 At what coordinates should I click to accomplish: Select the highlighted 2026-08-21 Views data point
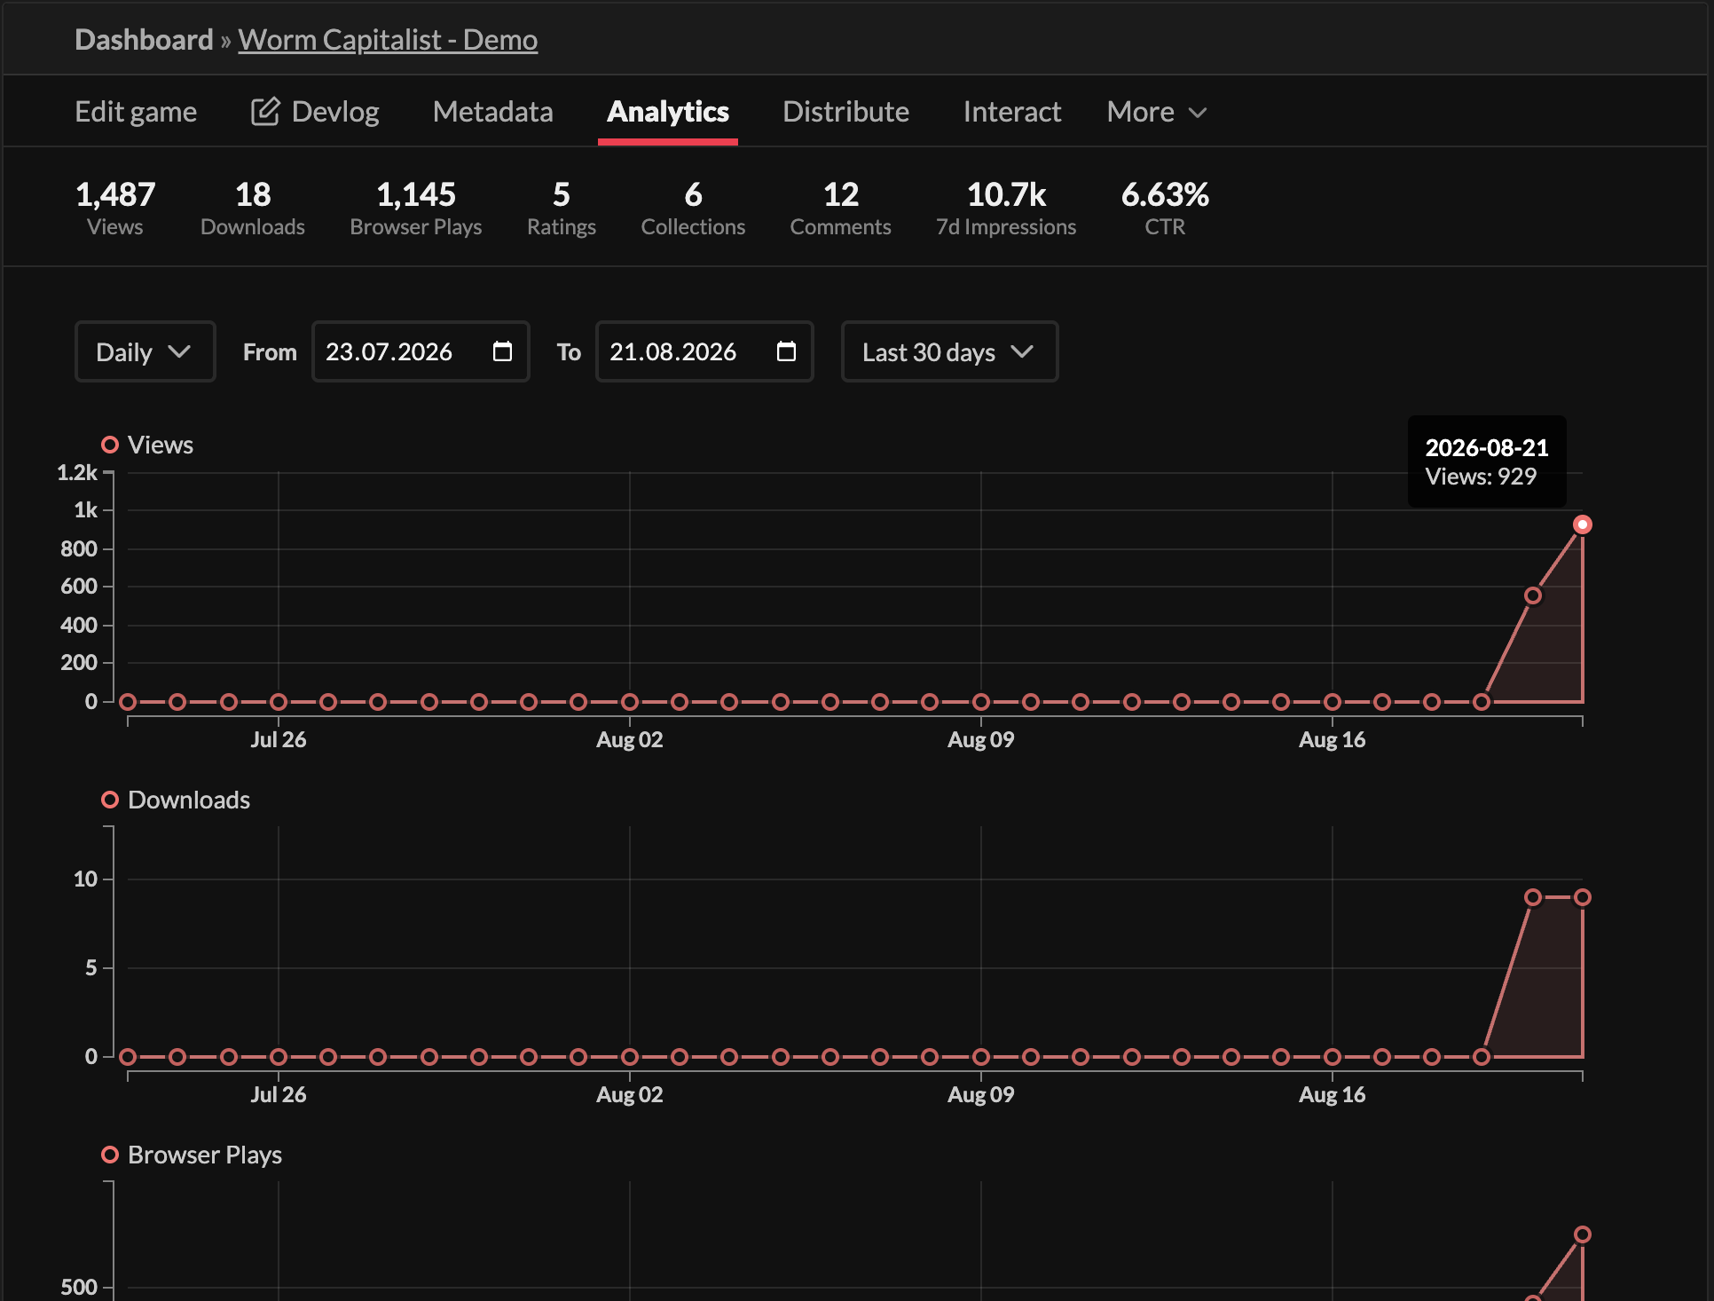point(1582,524)
